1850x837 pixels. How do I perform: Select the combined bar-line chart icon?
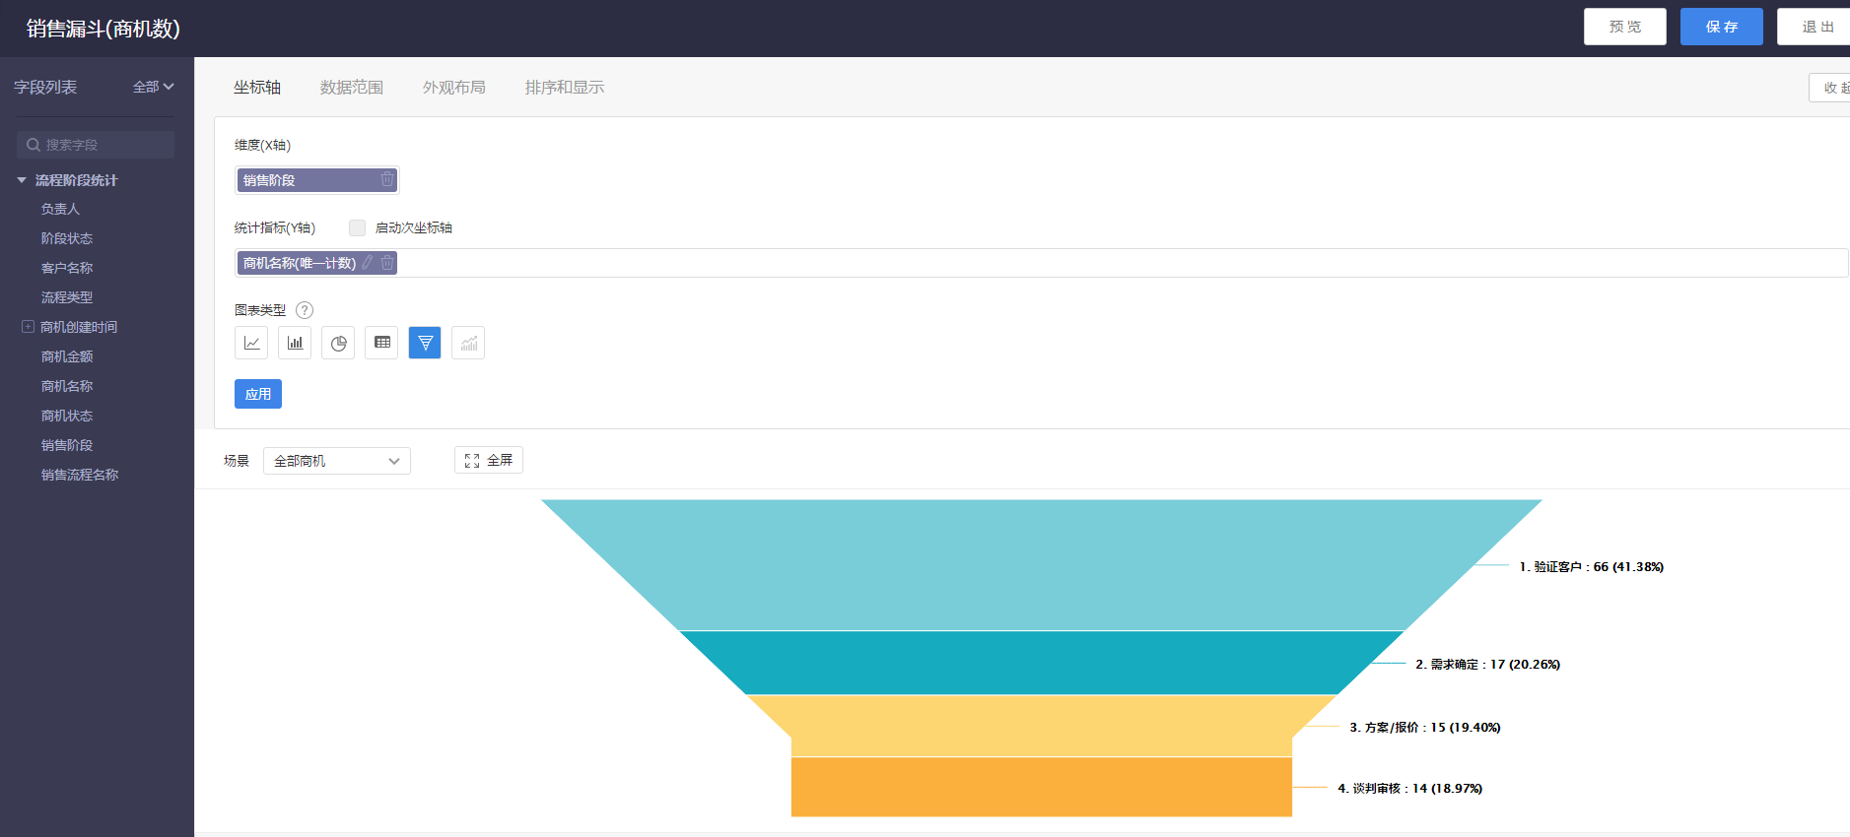[468, 343]
